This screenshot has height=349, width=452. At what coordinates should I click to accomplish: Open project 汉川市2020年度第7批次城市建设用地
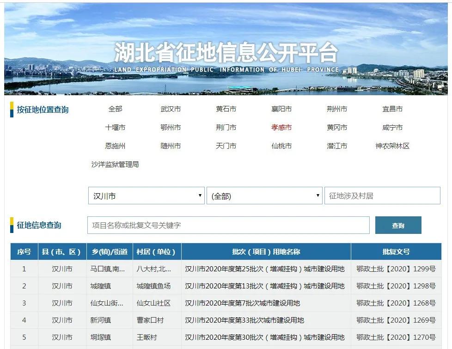243,303
